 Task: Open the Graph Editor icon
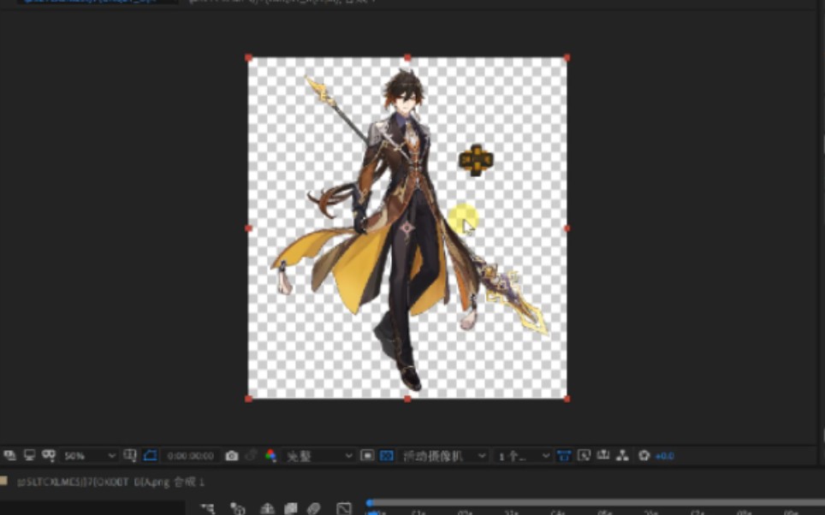[x=343, y=508]
